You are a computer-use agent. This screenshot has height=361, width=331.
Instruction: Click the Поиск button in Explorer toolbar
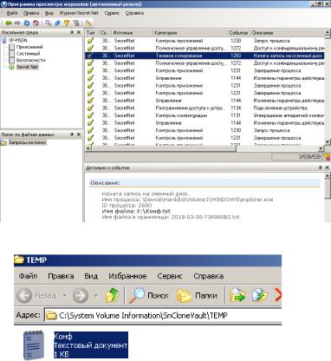149,295
